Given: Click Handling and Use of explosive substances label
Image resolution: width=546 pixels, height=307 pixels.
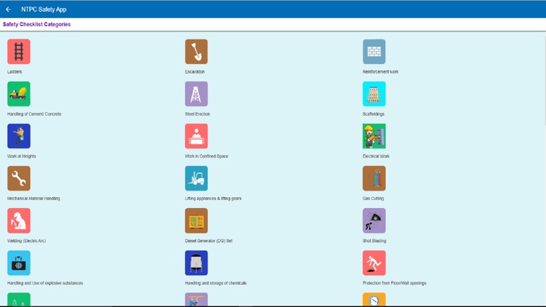Looking at the screenshot, I should [45, 283].
